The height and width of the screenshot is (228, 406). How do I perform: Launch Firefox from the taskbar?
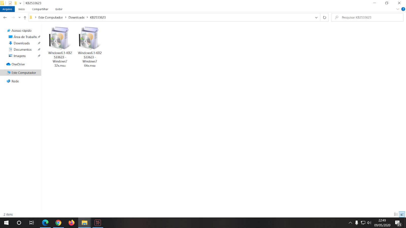click(72, 223)
